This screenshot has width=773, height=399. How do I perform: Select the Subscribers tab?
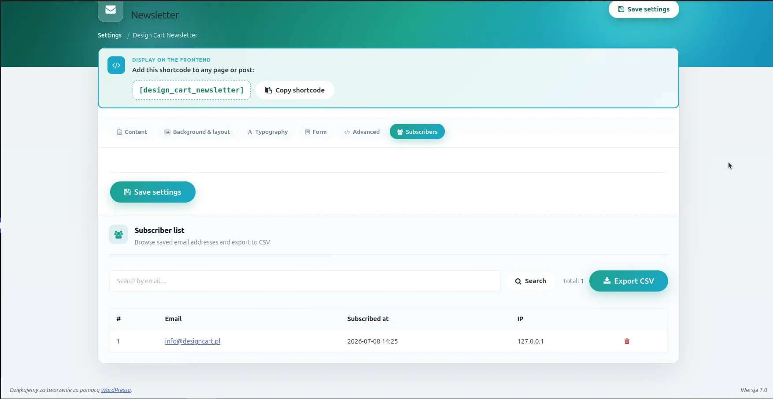(417, 132)
